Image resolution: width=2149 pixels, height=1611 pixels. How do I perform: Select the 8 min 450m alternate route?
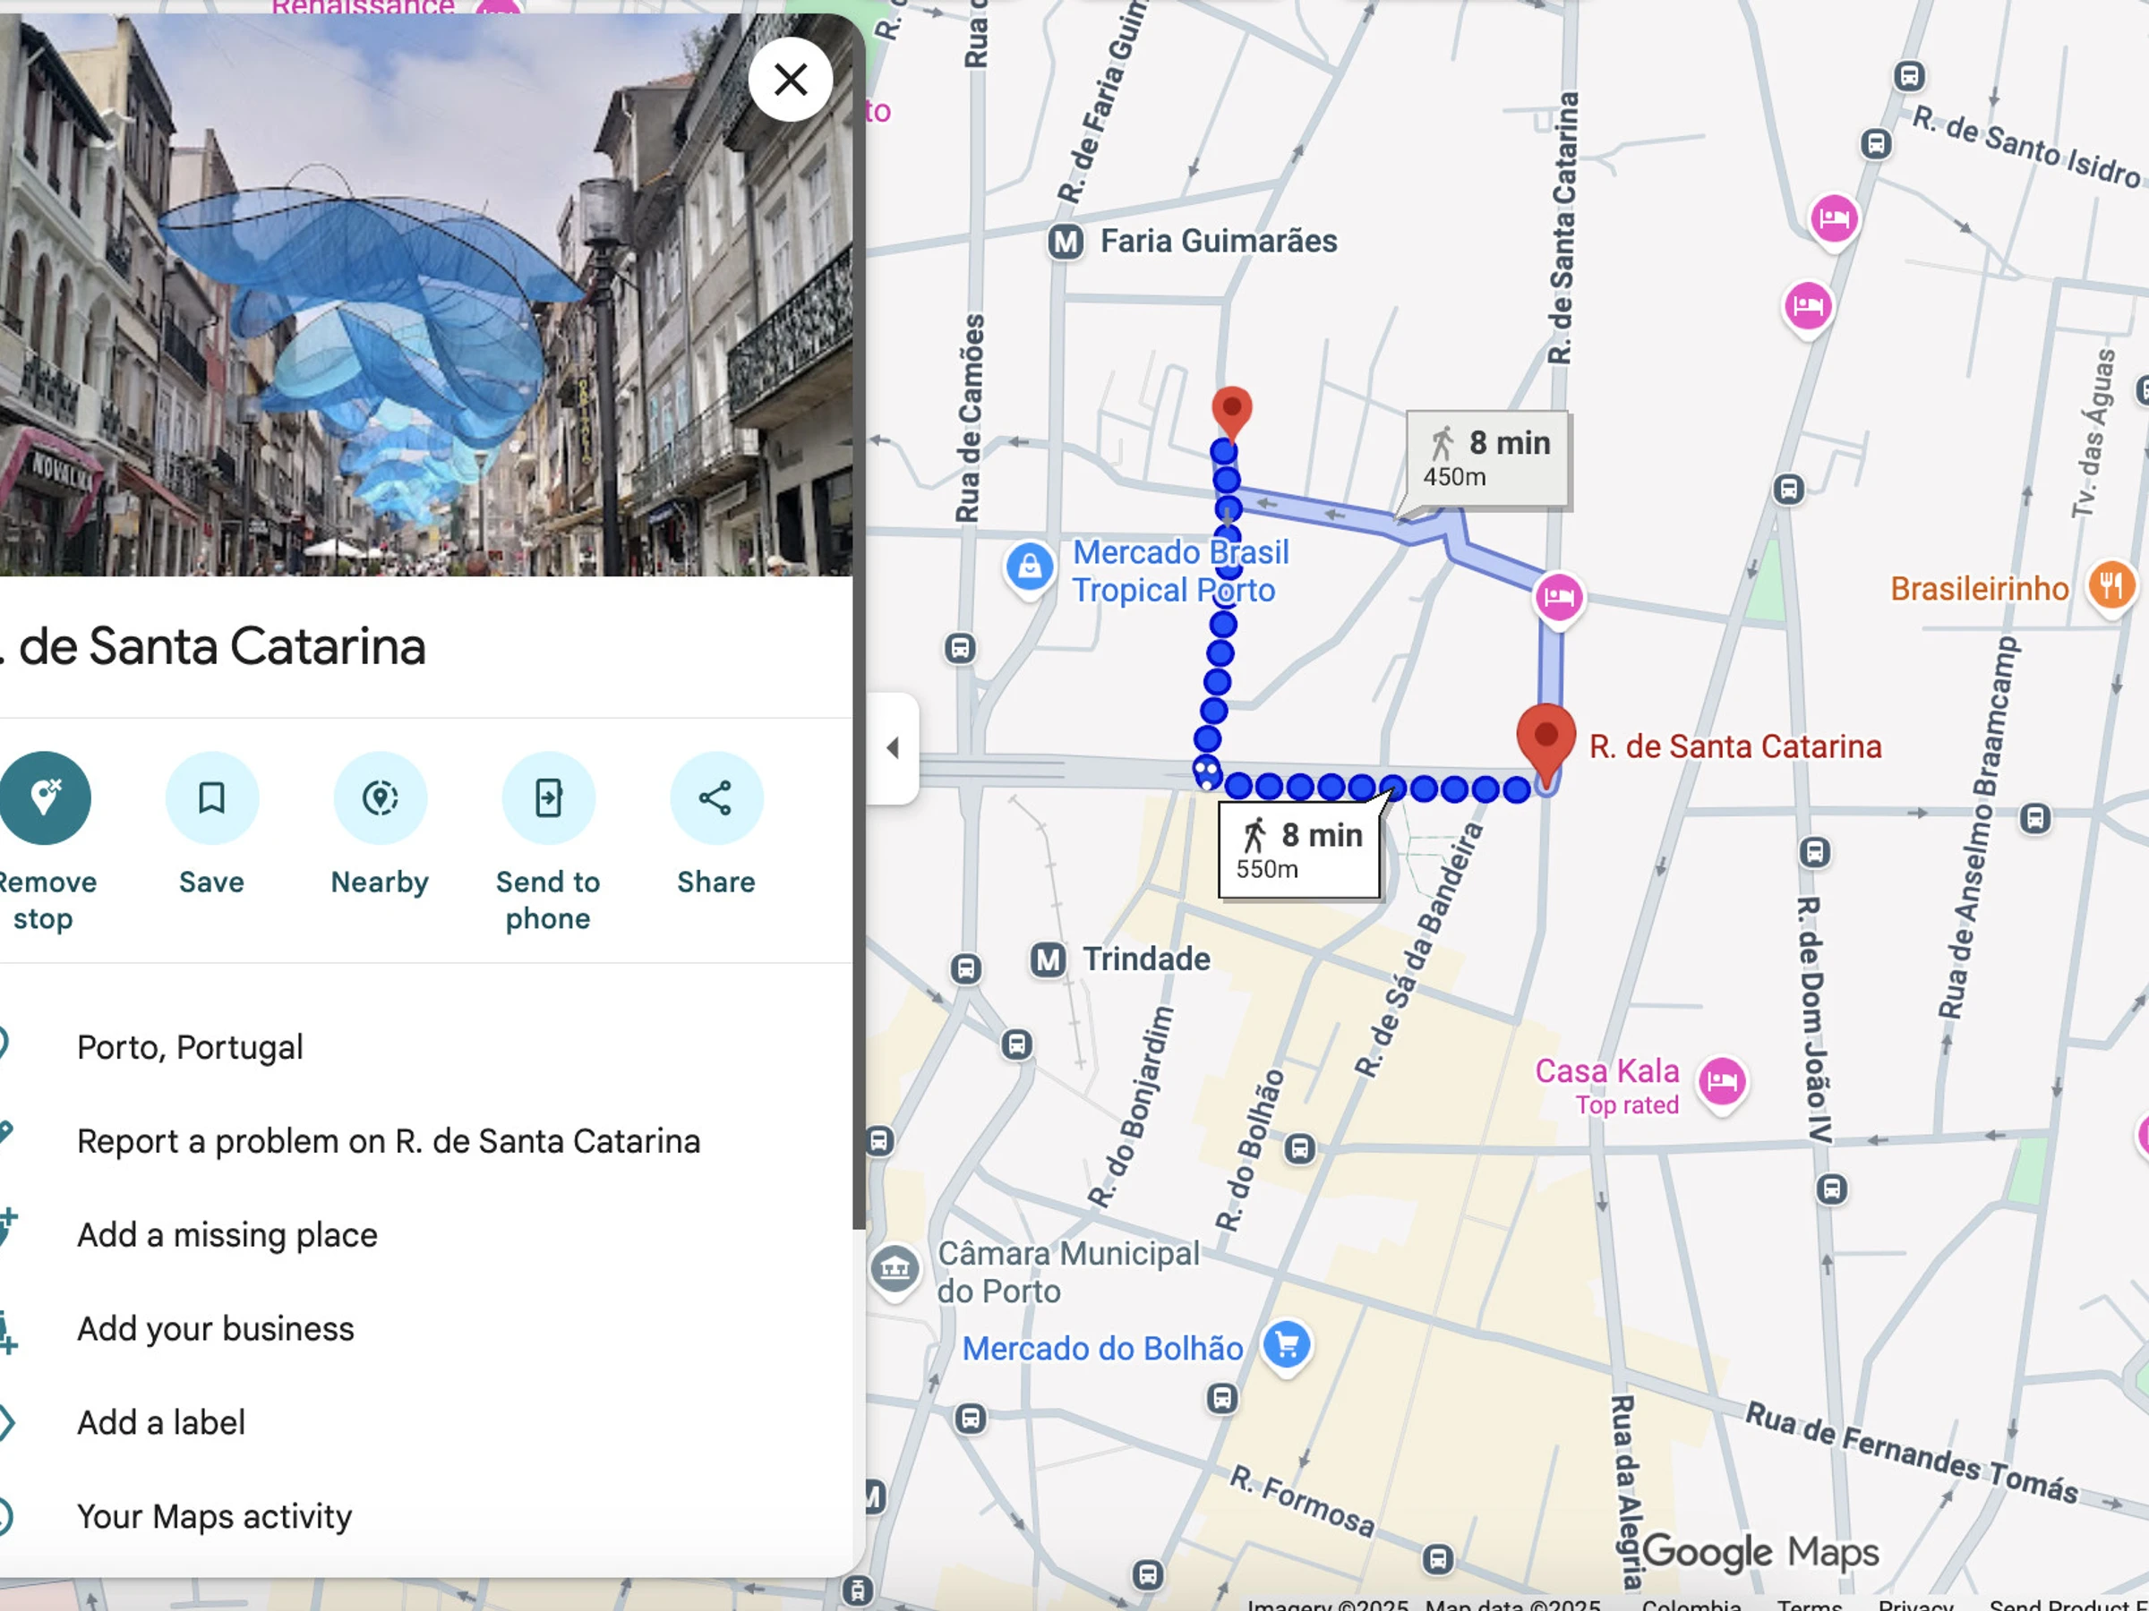pyautogui.click(x=1487, y=459)
